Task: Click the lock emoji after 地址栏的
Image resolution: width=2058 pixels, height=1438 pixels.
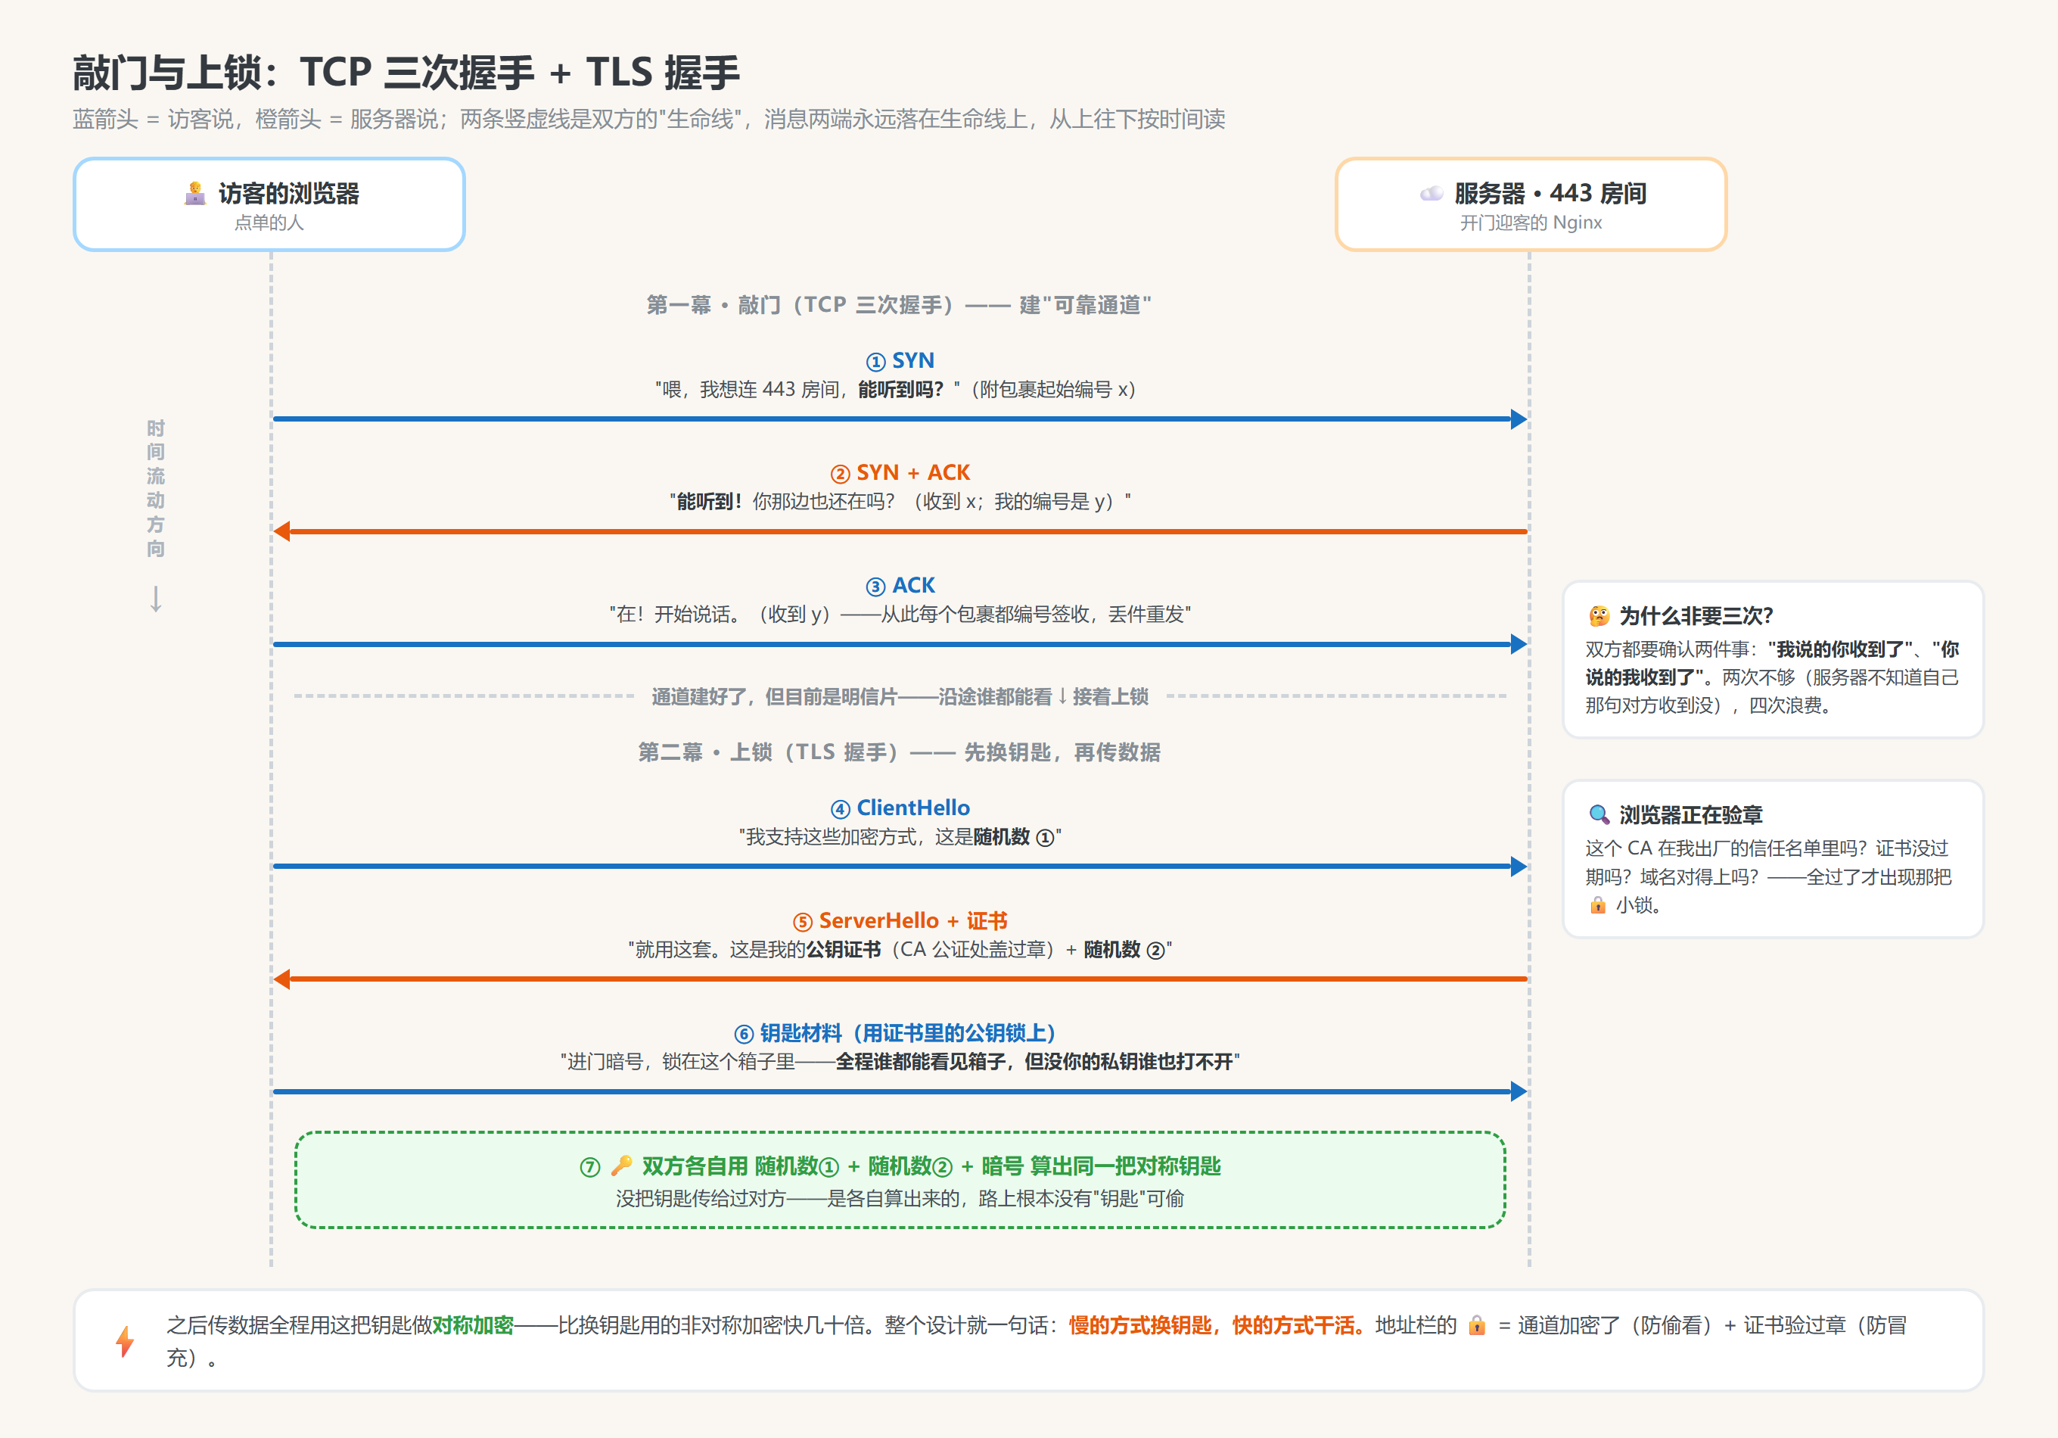Action: [x=1476, y=1325]
